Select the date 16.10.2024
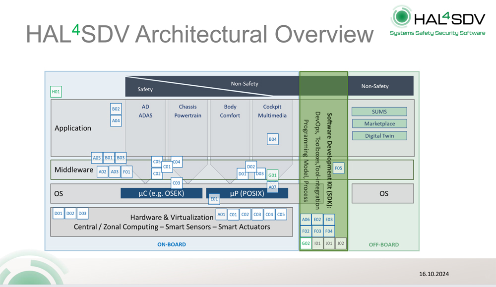Screen dimensions: 496x287 [x=434, y=274]
